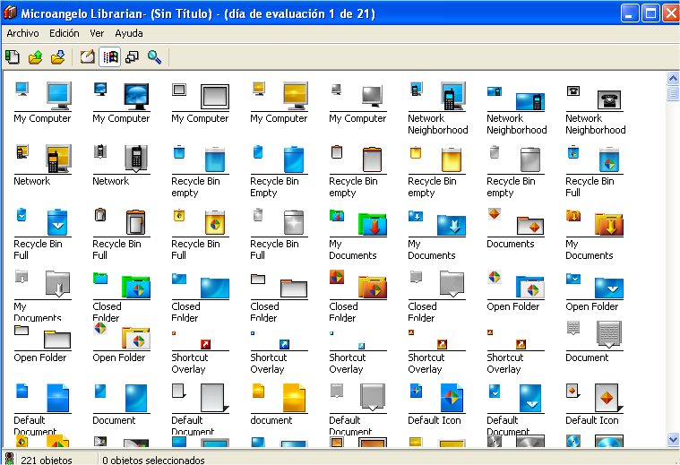Select the large gray Default Document icon
This screenshot has height=465, width=680.
373,397
